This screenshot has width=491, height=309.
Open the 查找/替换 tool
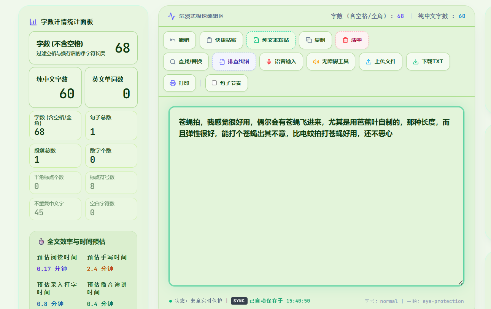(x=186, y=61)
